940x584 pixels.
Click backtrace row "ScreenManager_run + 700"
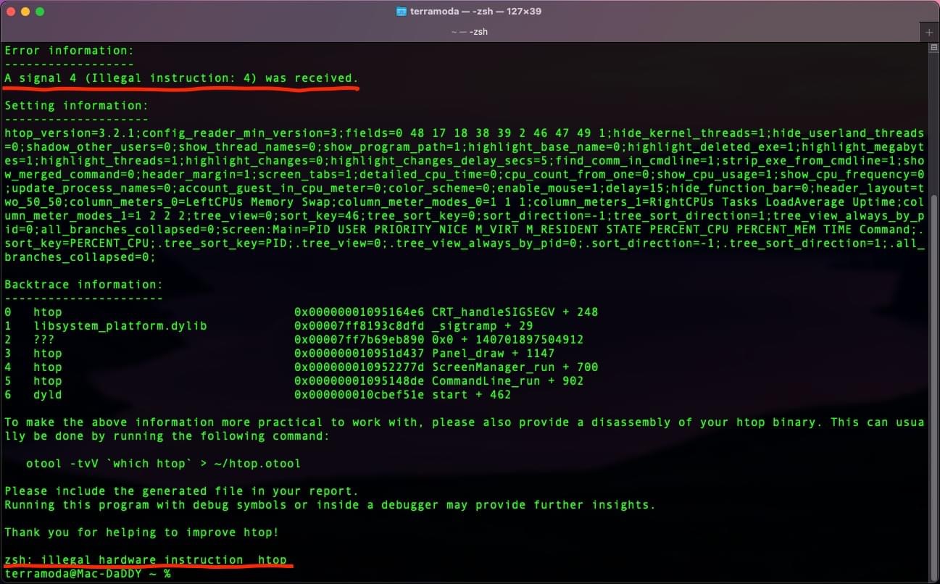tap(515, 367)
